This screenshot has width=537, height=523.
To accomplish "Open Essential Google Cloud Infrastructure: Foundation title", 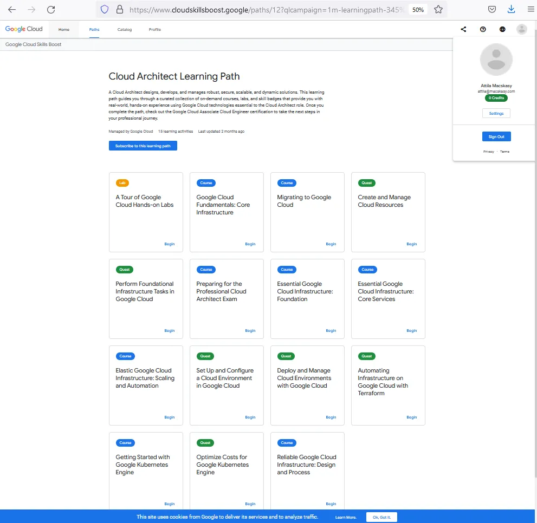I will 305,291.
